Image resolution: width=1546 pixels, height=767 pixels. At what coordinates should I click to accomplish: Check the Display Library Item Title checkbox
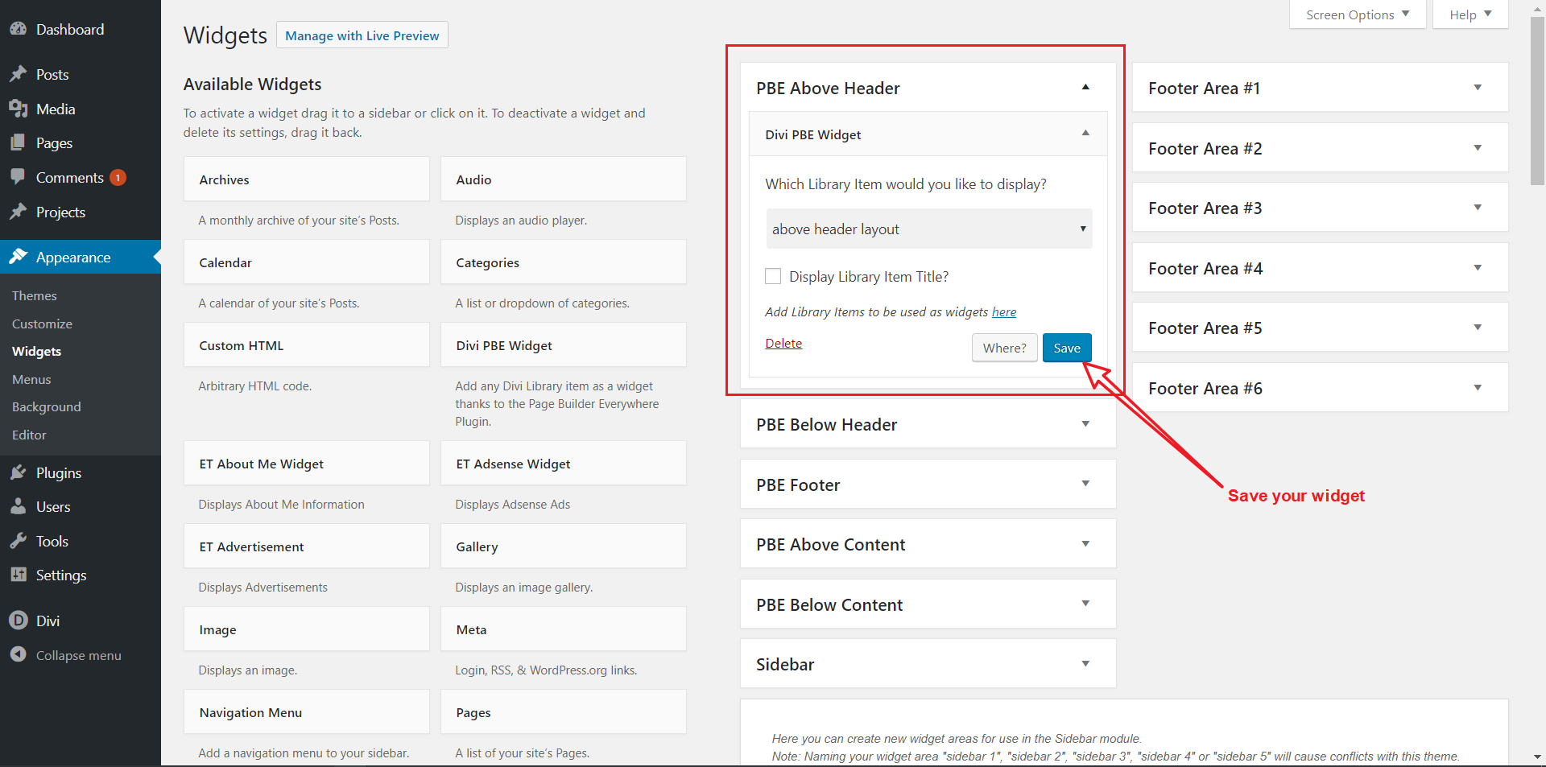point(773,276)
